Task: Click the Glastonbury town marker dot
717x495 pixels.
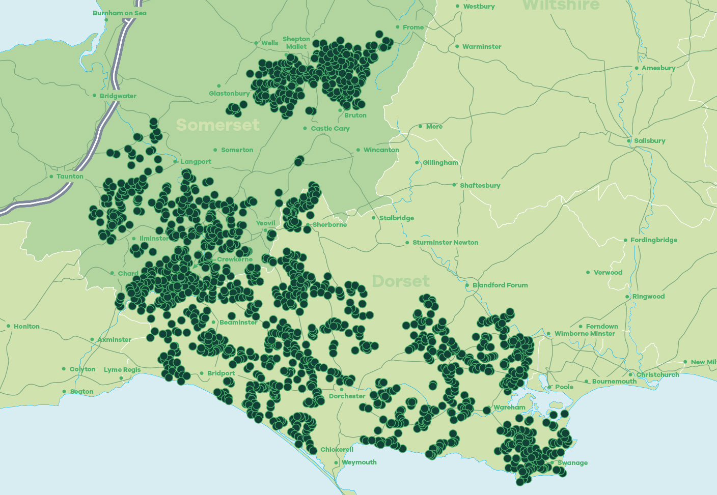Action: [219, 86]
